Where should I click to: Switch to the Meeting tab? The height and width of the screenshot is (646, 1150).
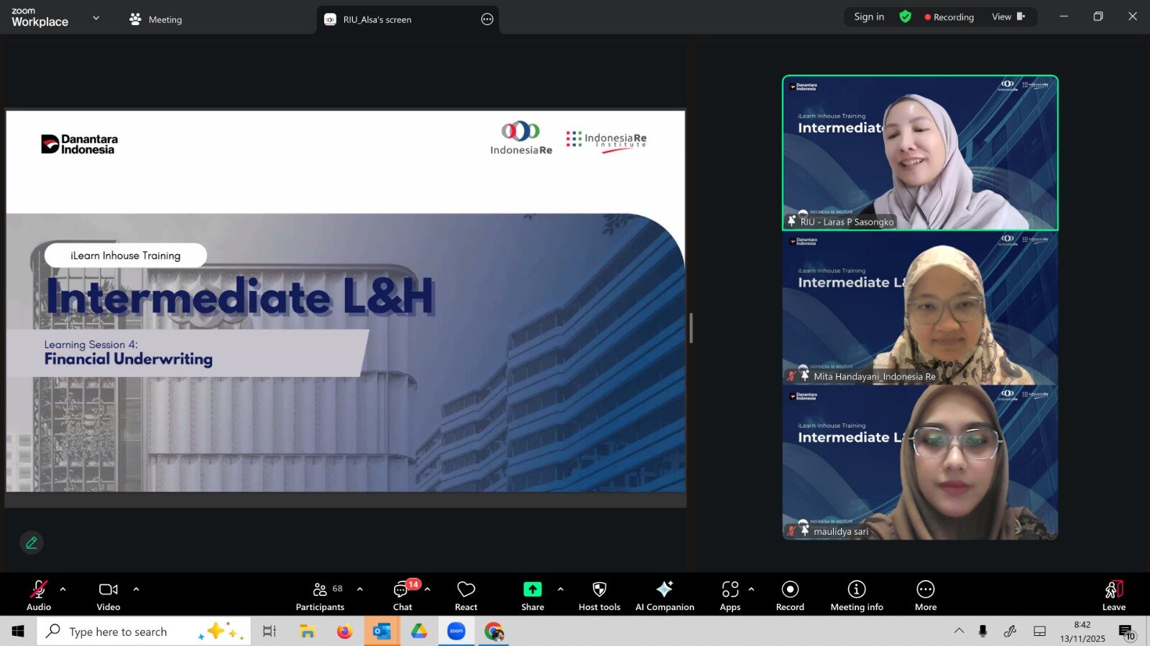(x=156, y=19)
